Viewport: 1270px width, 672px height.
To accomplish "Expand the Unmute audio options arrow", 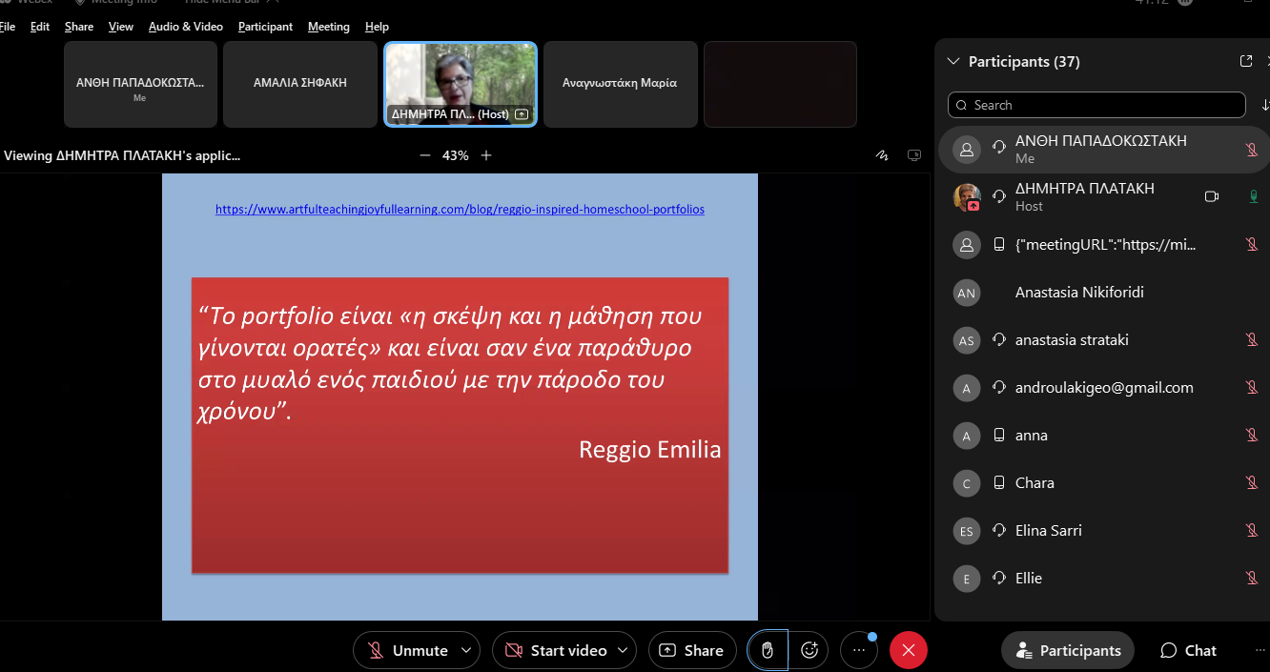I will [466, 650].
